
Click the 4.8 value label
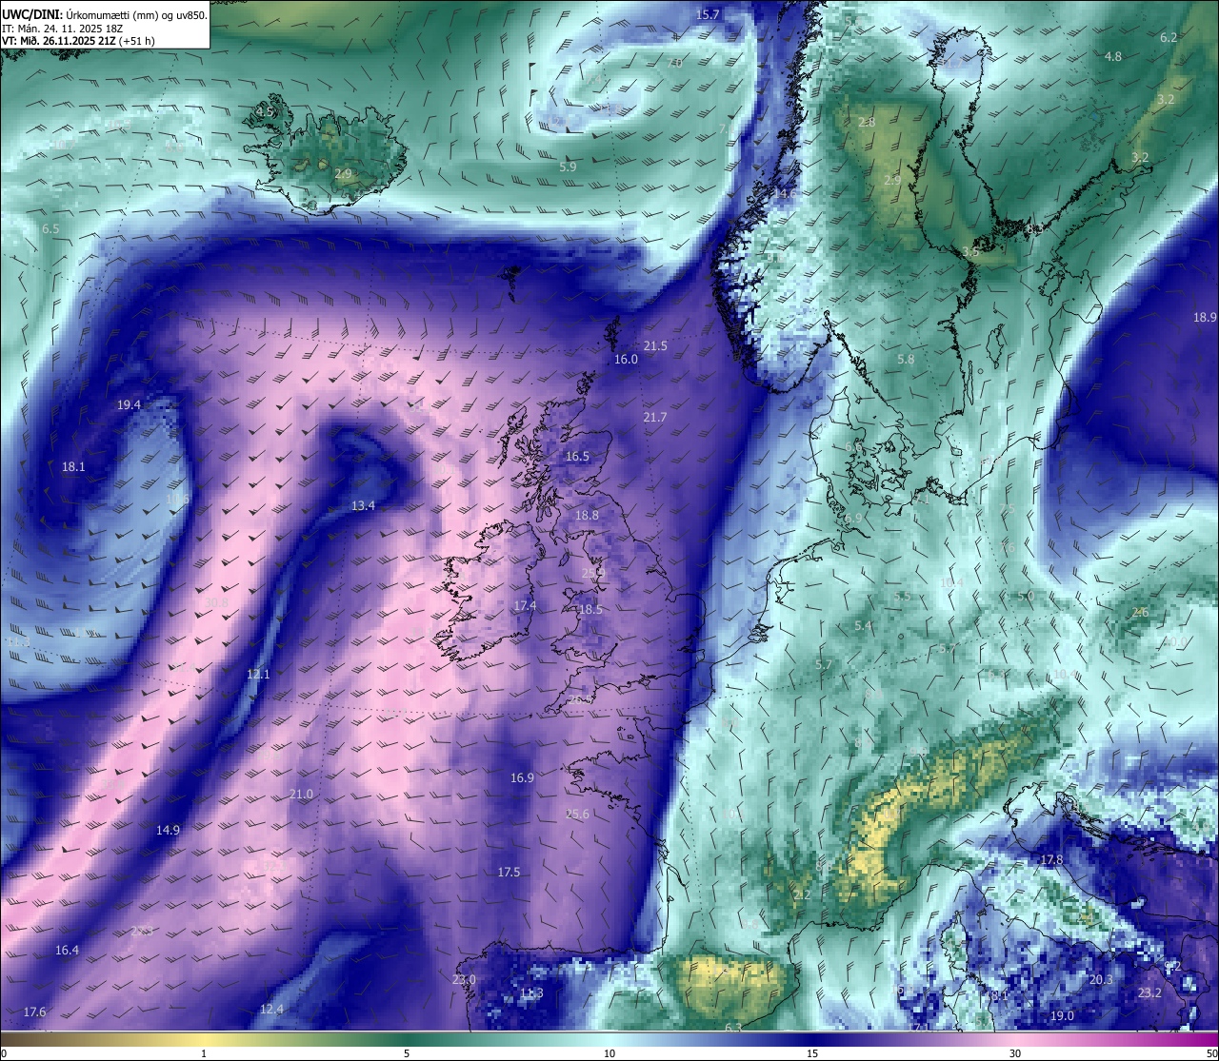(x=1112, y=56)
